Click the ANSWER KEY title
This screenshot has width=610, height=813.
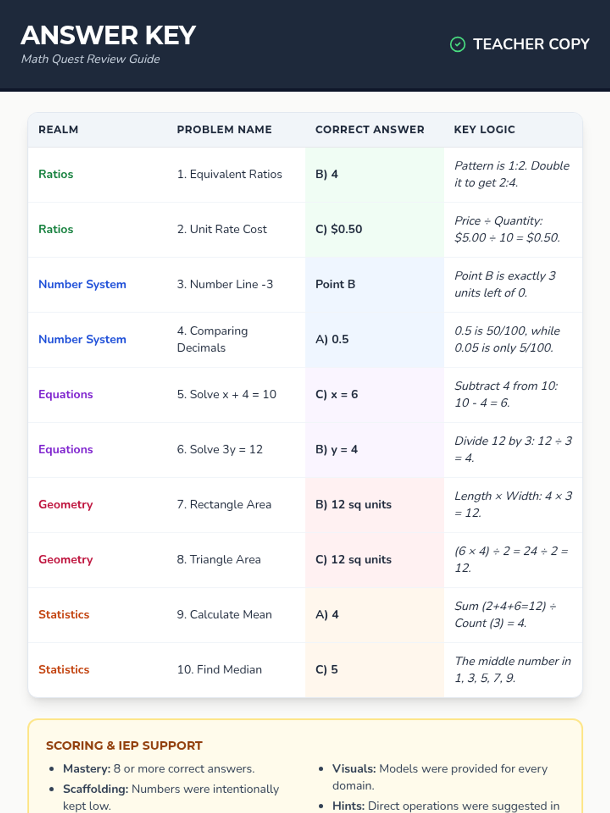(x=108, y=36)
